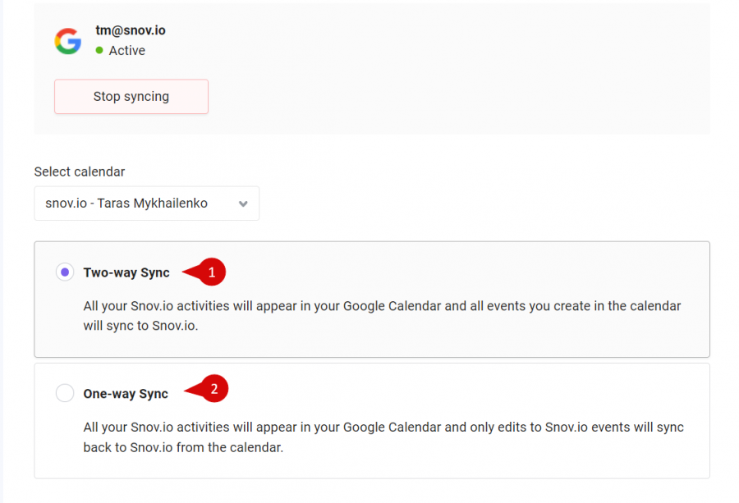Select the One-way Sync radio button
This screenshot has height=503, width=739.
[x=65, y=393]
